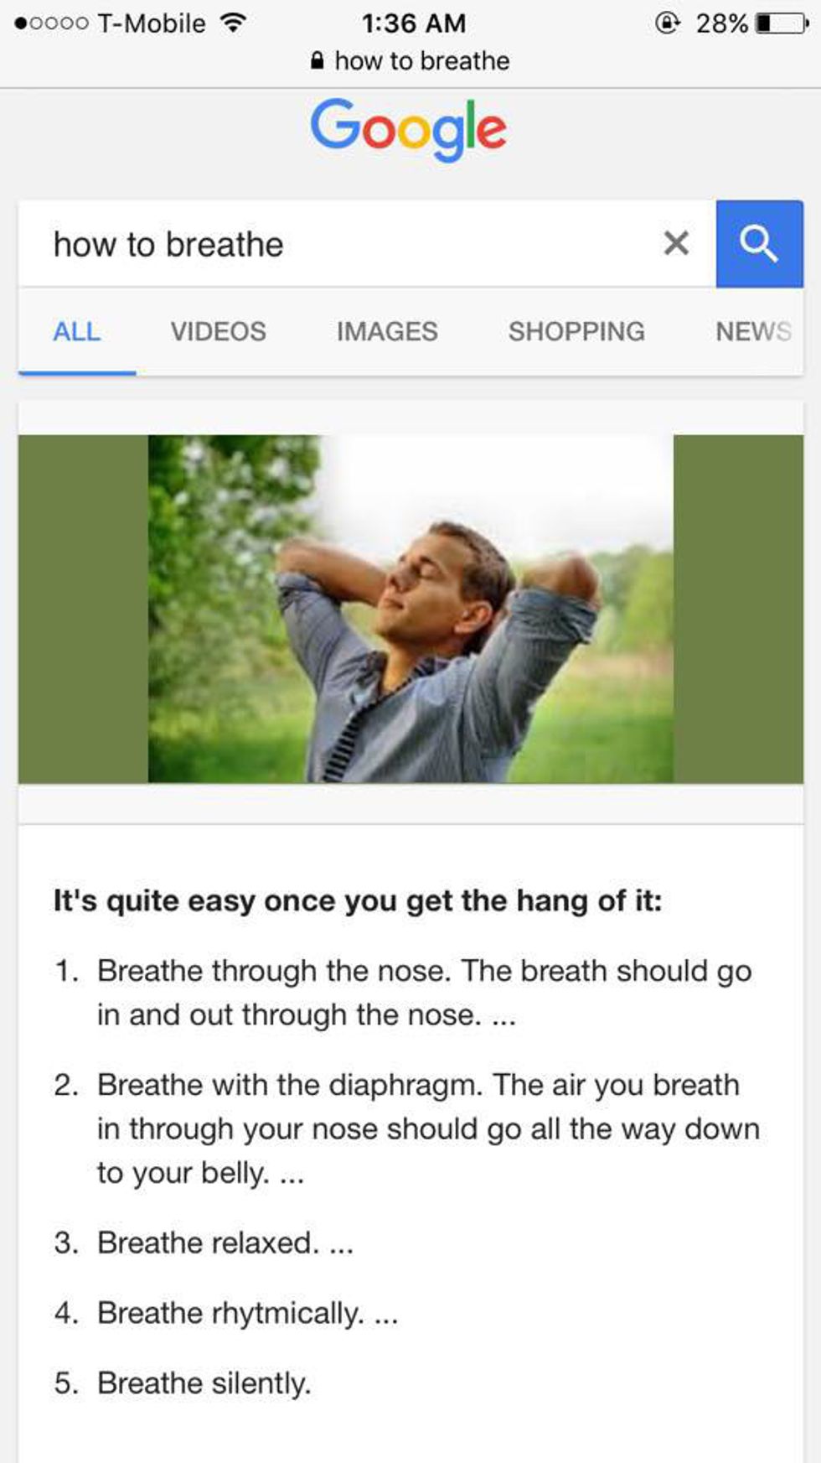This screenshot has height=1463, width=821.
Task: Switch to the Videos tab
Action: click(x=219, y=331)
